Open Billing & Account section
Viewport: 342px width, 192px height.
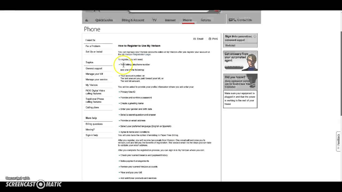click(133, 20)
